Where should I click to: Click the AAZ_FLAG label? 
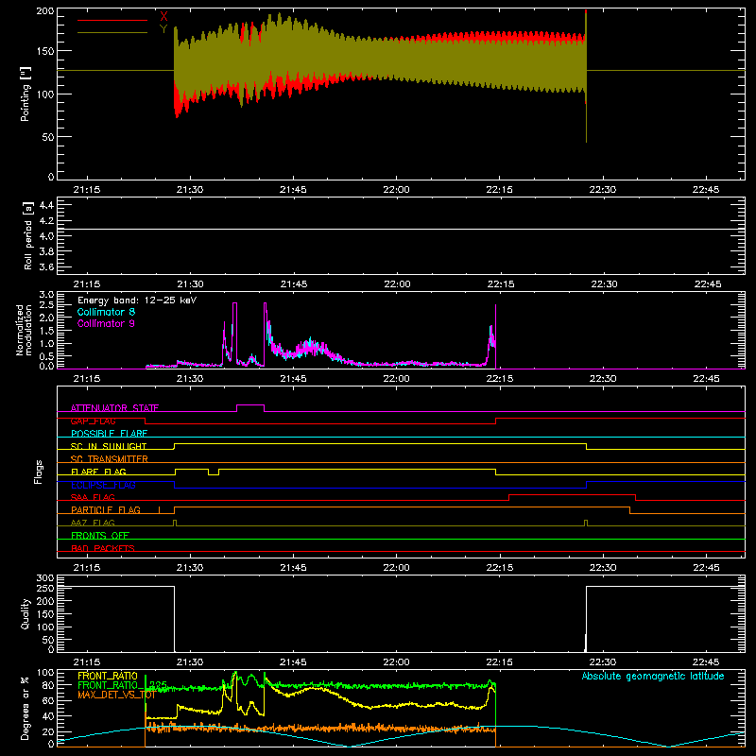(x=93, y=523)
